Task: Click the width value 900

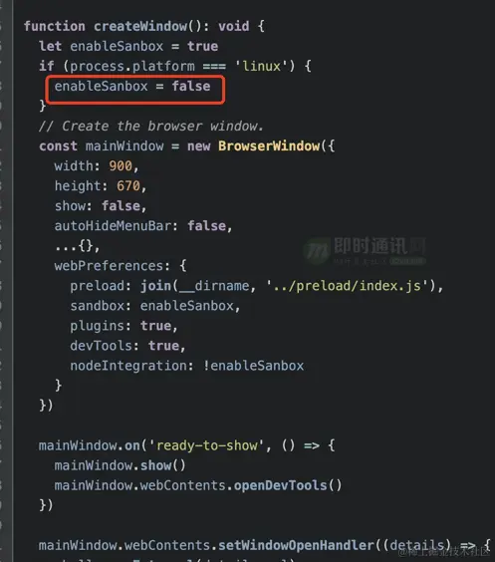Action: click(x=121, y=166)
